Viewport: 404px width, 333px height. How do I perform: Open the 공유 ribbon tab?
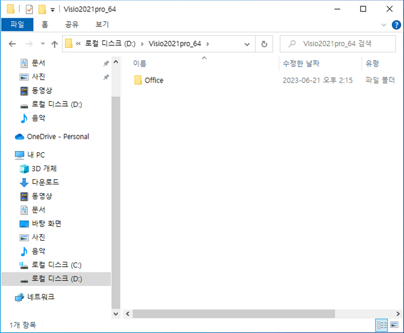click(x=72, y=25)
